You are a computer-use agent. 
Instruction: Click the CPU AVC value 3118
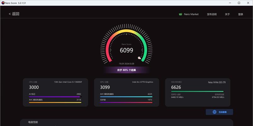click(79, 100)
